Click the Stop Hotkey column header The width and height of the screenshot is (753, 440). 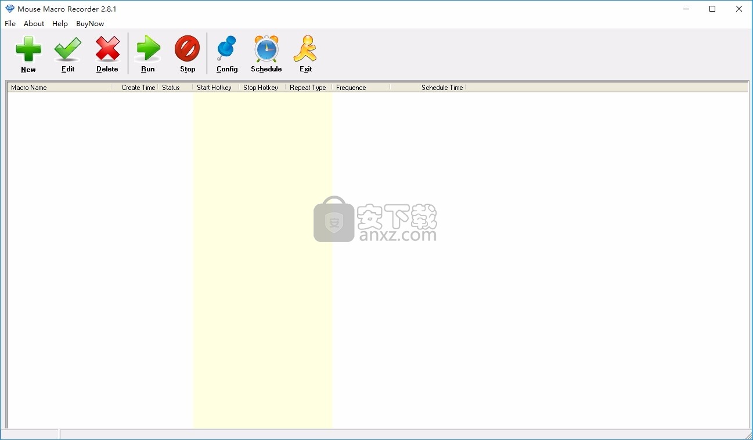coord(262,88)
